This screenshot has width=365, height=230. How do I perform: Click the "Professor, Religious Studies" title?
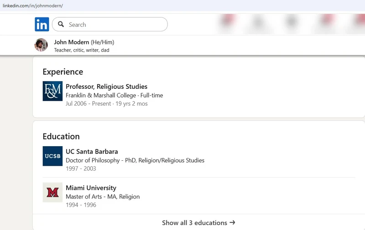click(x=106, y=87)
